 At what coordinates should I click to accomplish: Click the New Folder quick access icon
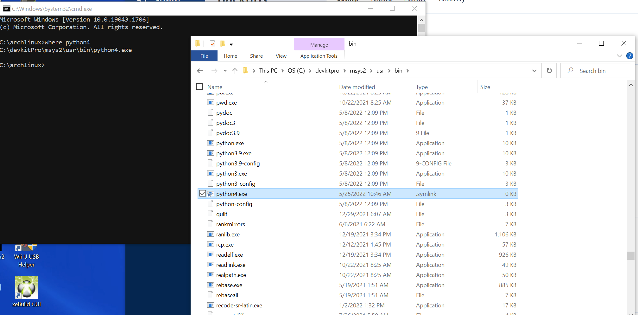click(223, 43)
